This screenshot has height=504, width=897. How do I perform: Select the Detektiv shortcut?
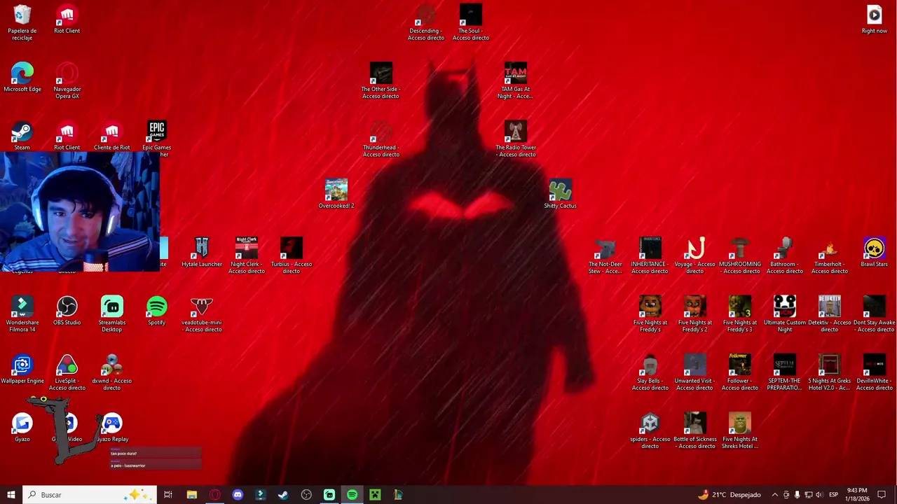[x=830, y=314]
